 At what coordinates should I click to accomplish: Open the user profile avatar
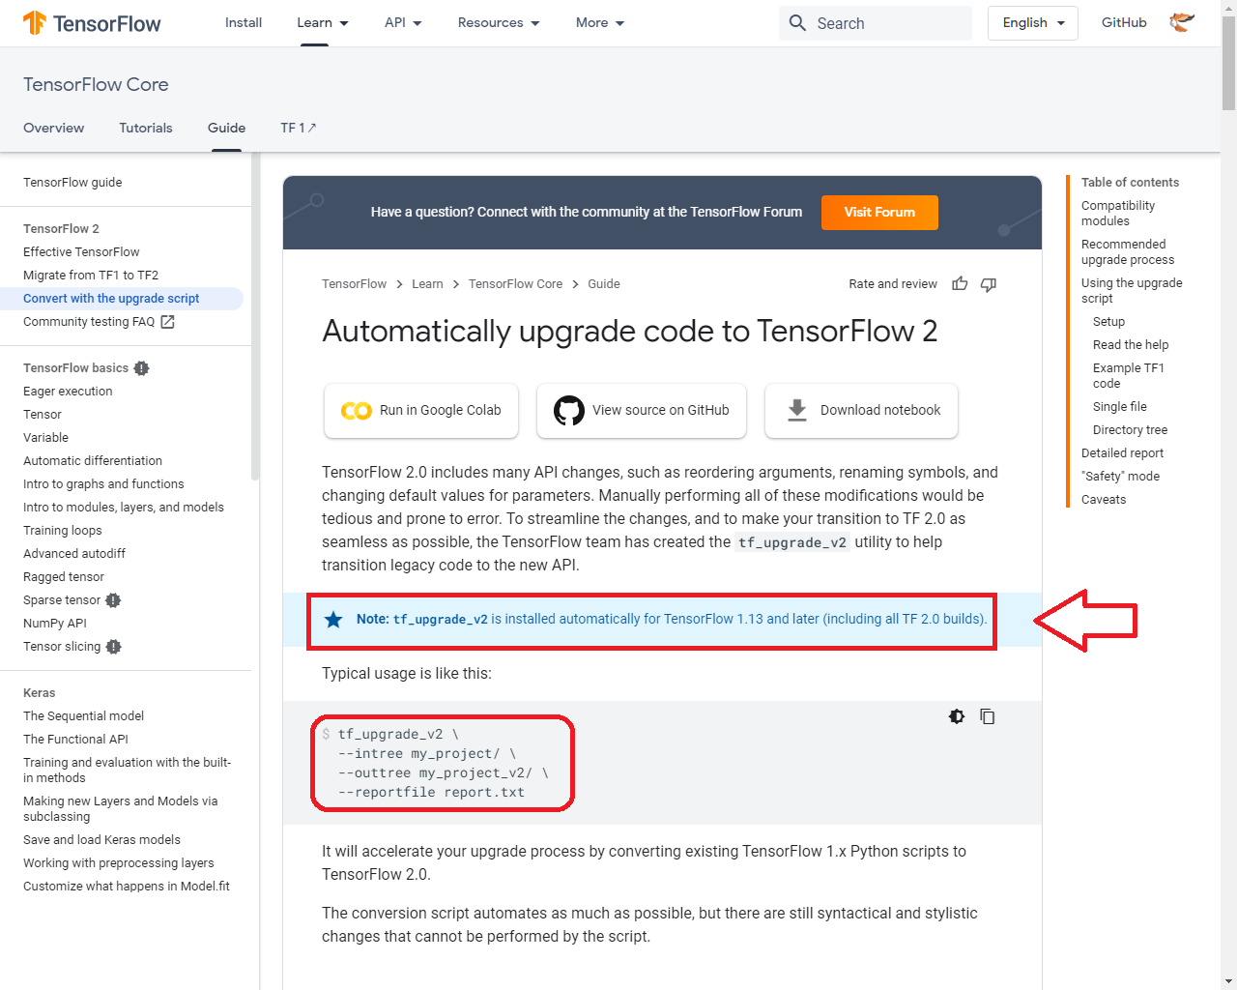1182,22
